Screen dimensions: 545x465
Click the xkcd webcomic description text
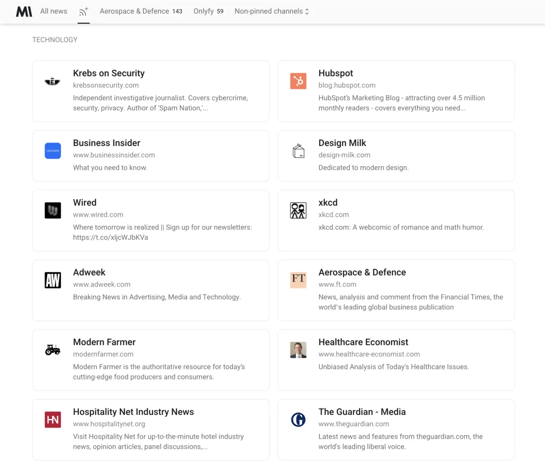[x=401, y=227]
